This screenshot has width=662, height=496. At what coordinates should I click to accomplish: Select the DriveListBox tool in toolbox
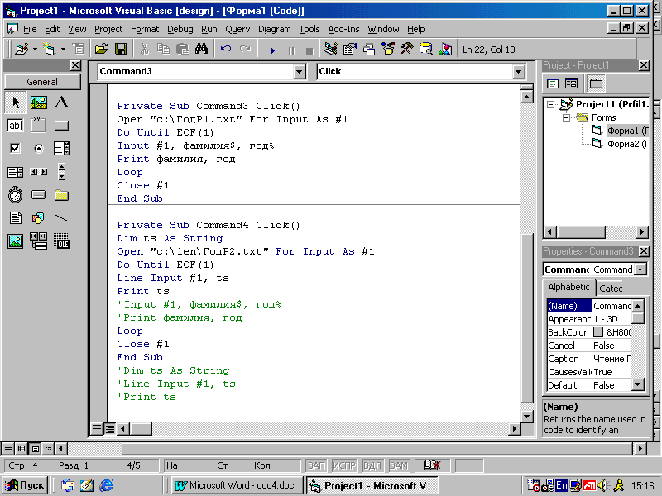tap(39, 195)
